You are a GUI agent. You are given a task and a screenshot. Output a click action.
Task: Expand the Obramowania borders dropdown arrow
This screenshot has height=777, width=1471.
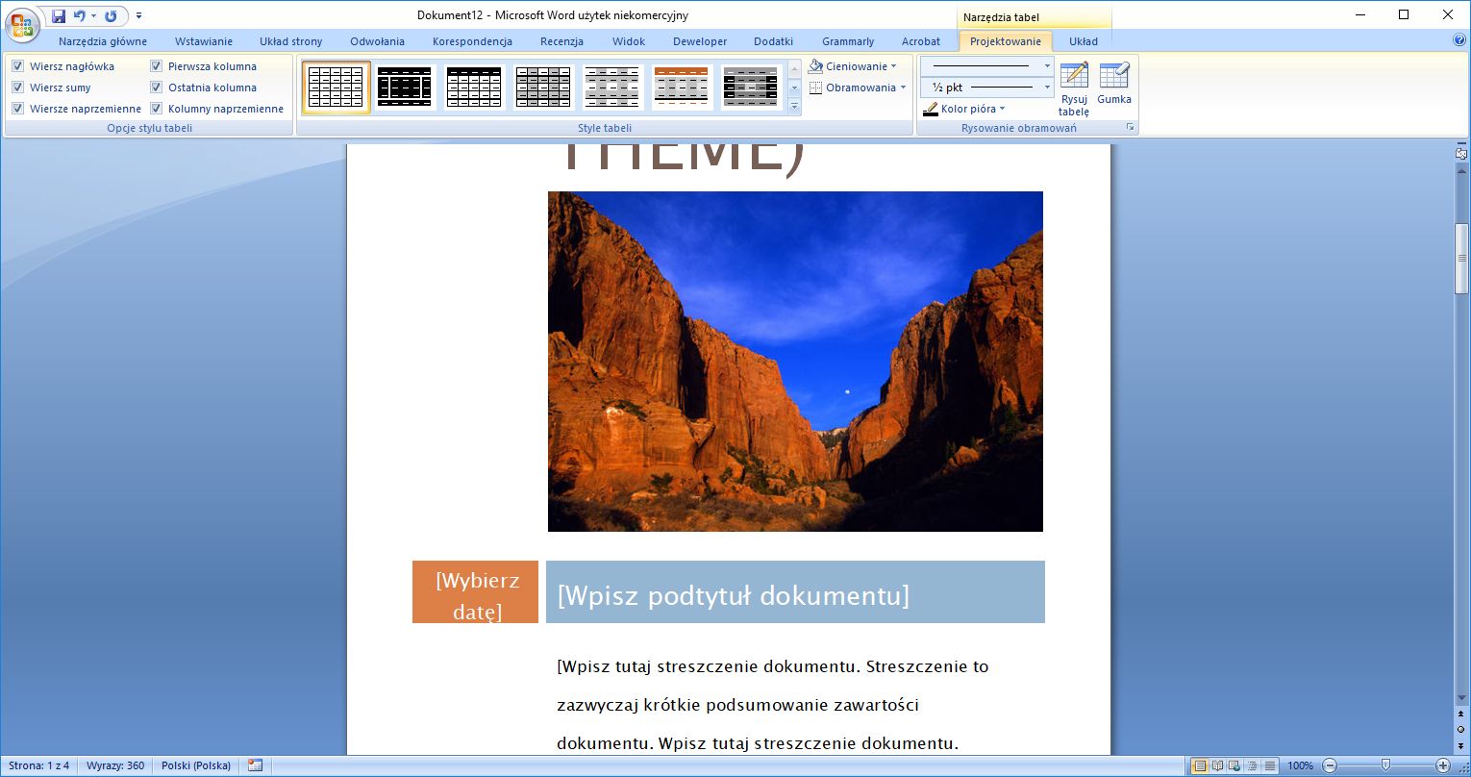pyautogui.click(x=903, y=88)
